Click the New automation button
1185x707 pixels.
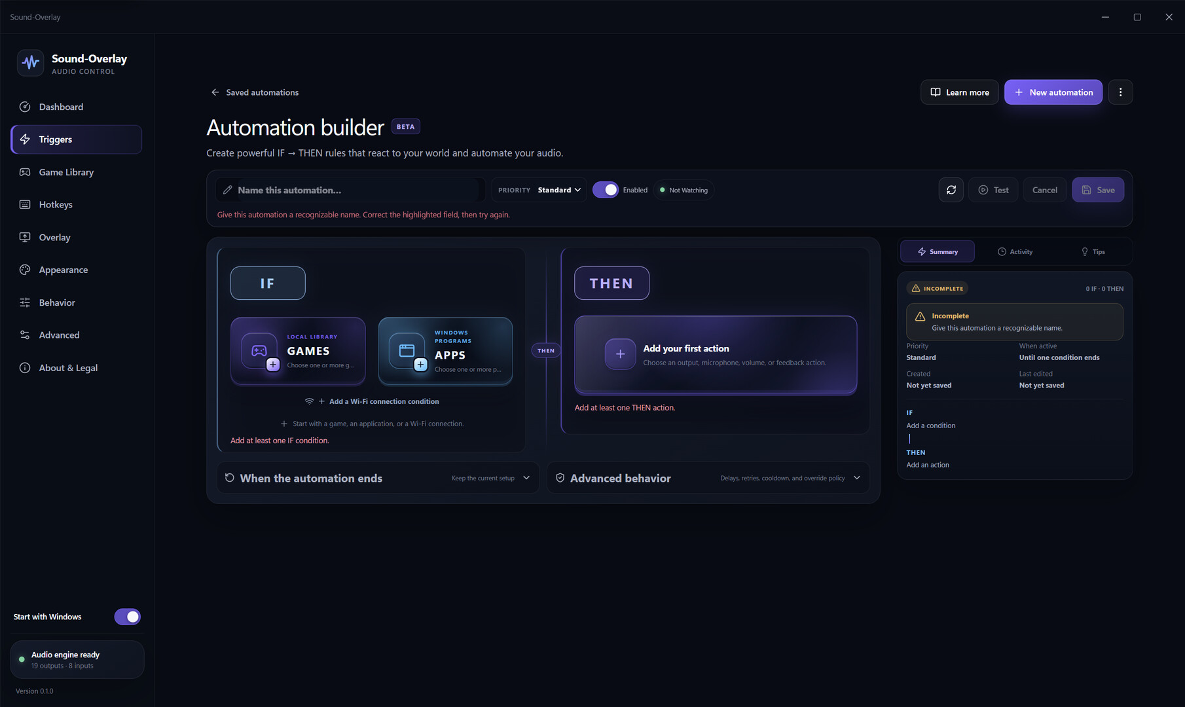click(1053, 92)
